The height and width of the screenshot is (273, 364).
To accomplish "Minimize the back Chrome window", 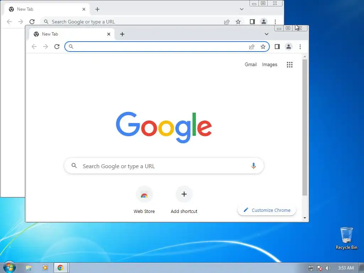I will point(254,3).
